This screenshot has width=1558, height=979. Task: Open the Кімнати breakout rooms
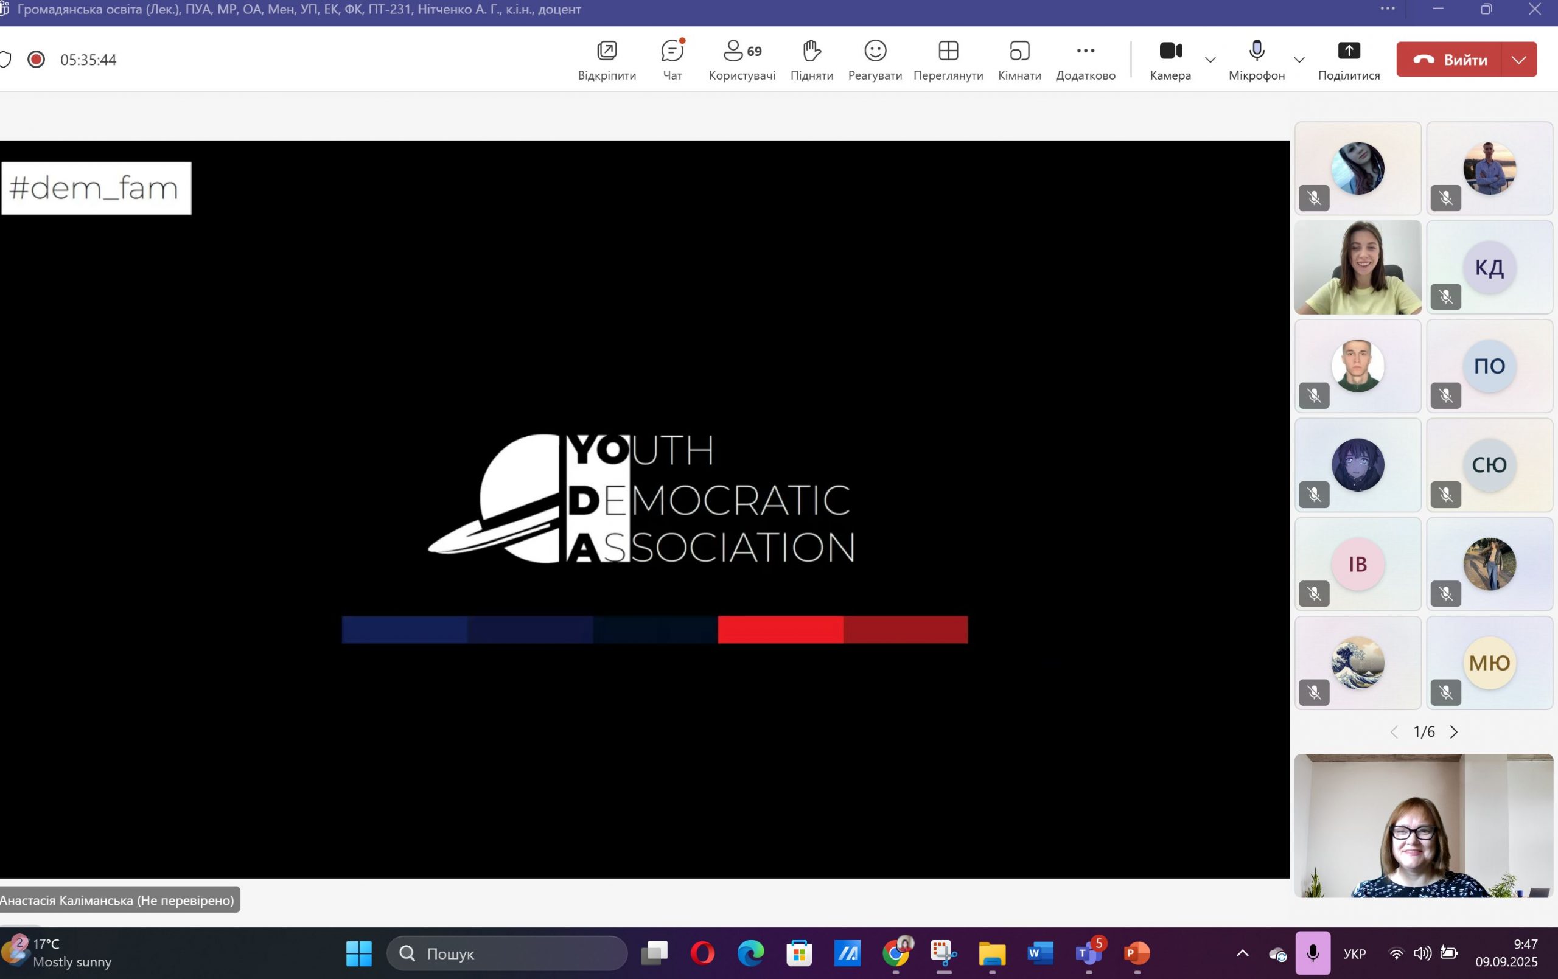pos(1019,60)
